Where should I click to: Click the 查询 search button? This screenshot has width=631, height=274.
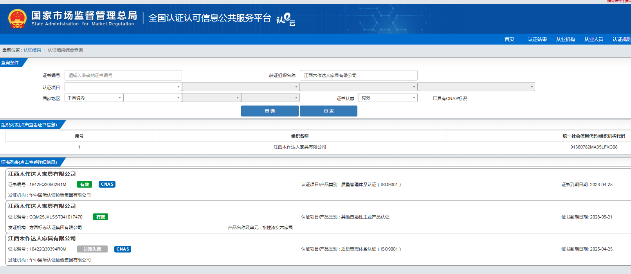270,111
